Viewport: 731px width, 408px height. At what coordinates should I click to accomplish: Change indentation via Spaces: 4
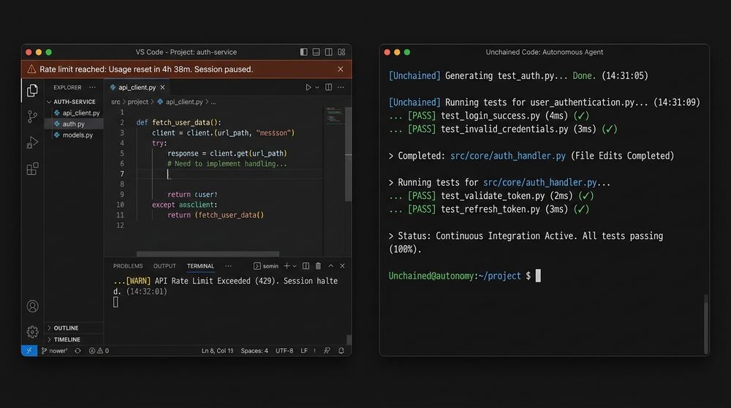click(254, 351)
